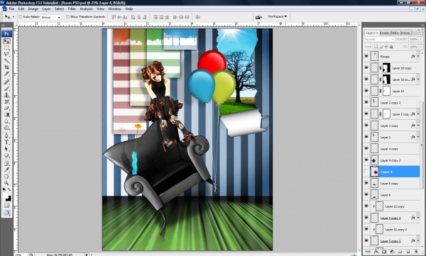Viewport: 426px width, 256px height.
Task: Open Go to Bridge icon in options bar
Action: pos(258,17)
